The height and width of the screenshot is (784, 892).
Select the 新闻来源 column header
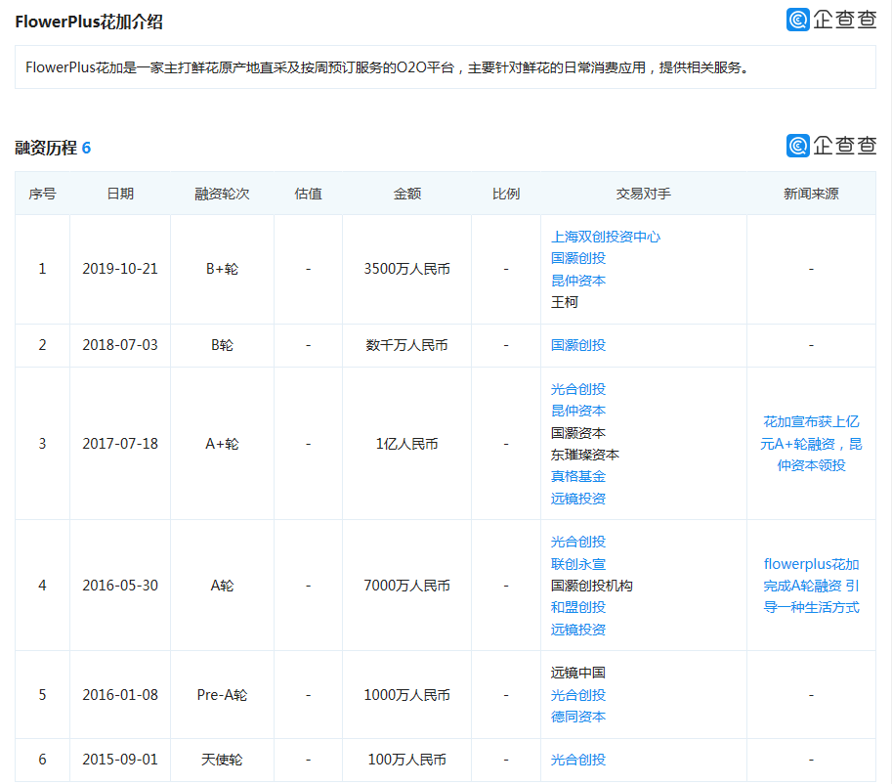[811, 194]
